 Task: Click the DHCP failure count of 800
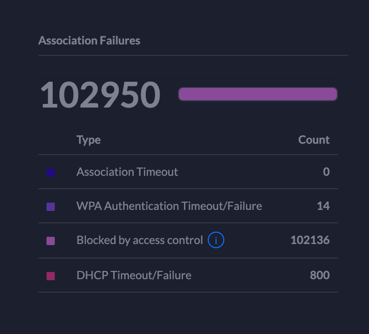point(319,275)
